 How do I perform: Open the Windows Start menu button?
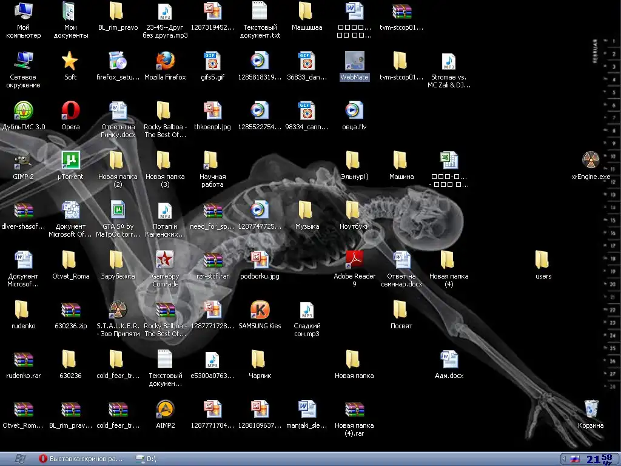(19, 459)
